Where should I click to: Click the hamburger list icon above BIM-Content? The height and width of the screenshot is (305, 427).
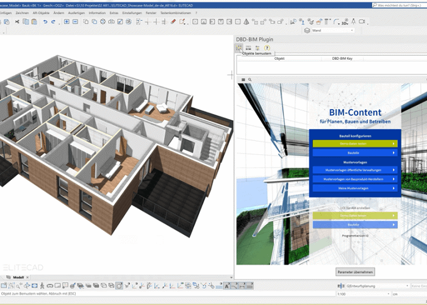coord(243,80)
